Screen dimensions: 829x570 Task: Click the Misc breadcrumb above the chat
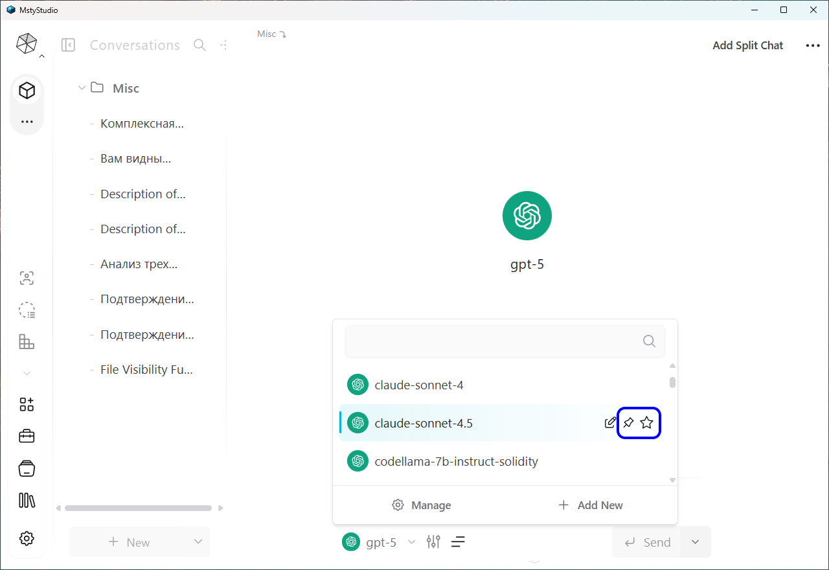(x=271, y=34)
